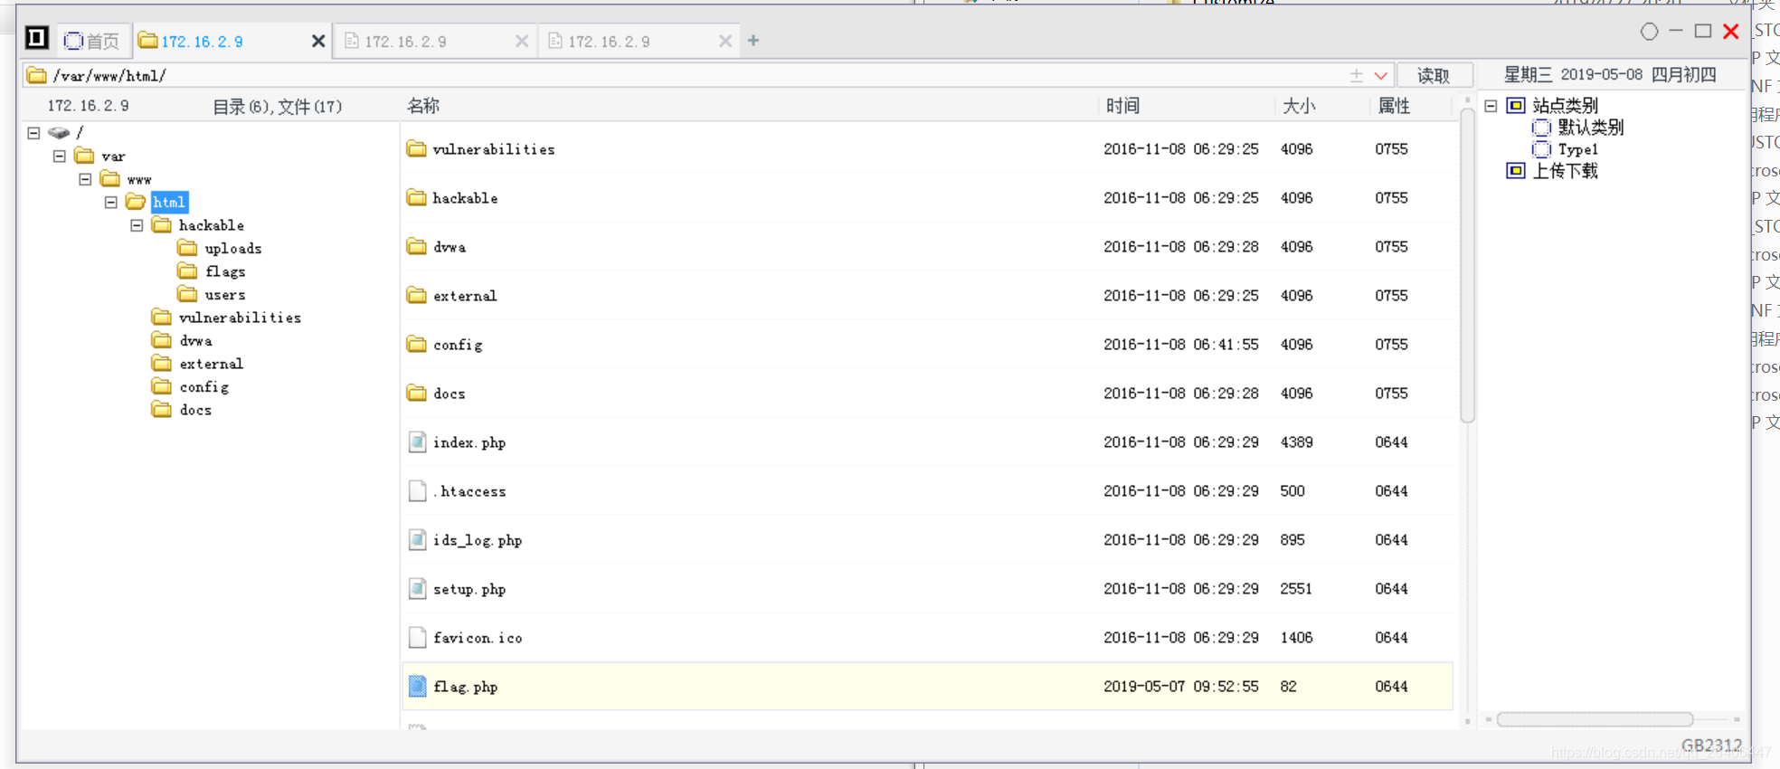Click the setup.php file icon
Image resolution: width=1780 pixels, height=769 pixels.
(417, 588)
